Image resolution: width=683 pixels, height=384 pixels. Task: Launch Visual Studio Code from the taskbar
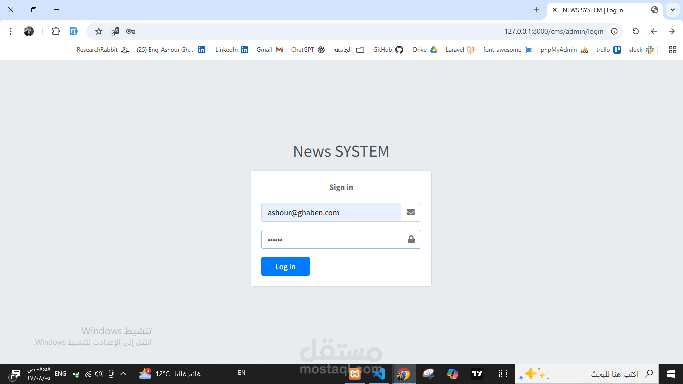(x=379, y=373)
